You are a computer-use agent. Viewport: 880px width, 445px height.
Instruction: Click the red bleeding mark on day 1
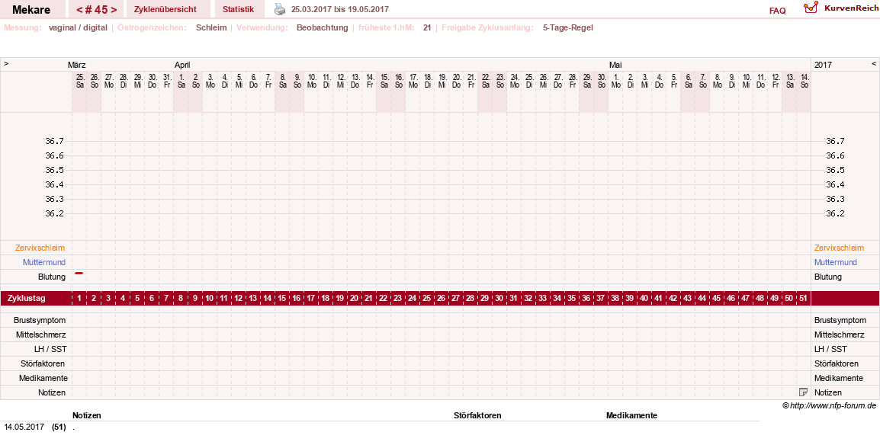(x=79, y=273)
